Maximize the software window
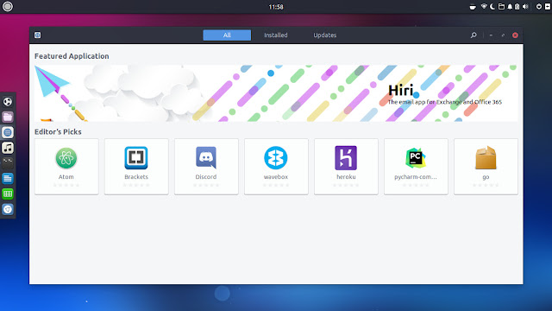 503,35
